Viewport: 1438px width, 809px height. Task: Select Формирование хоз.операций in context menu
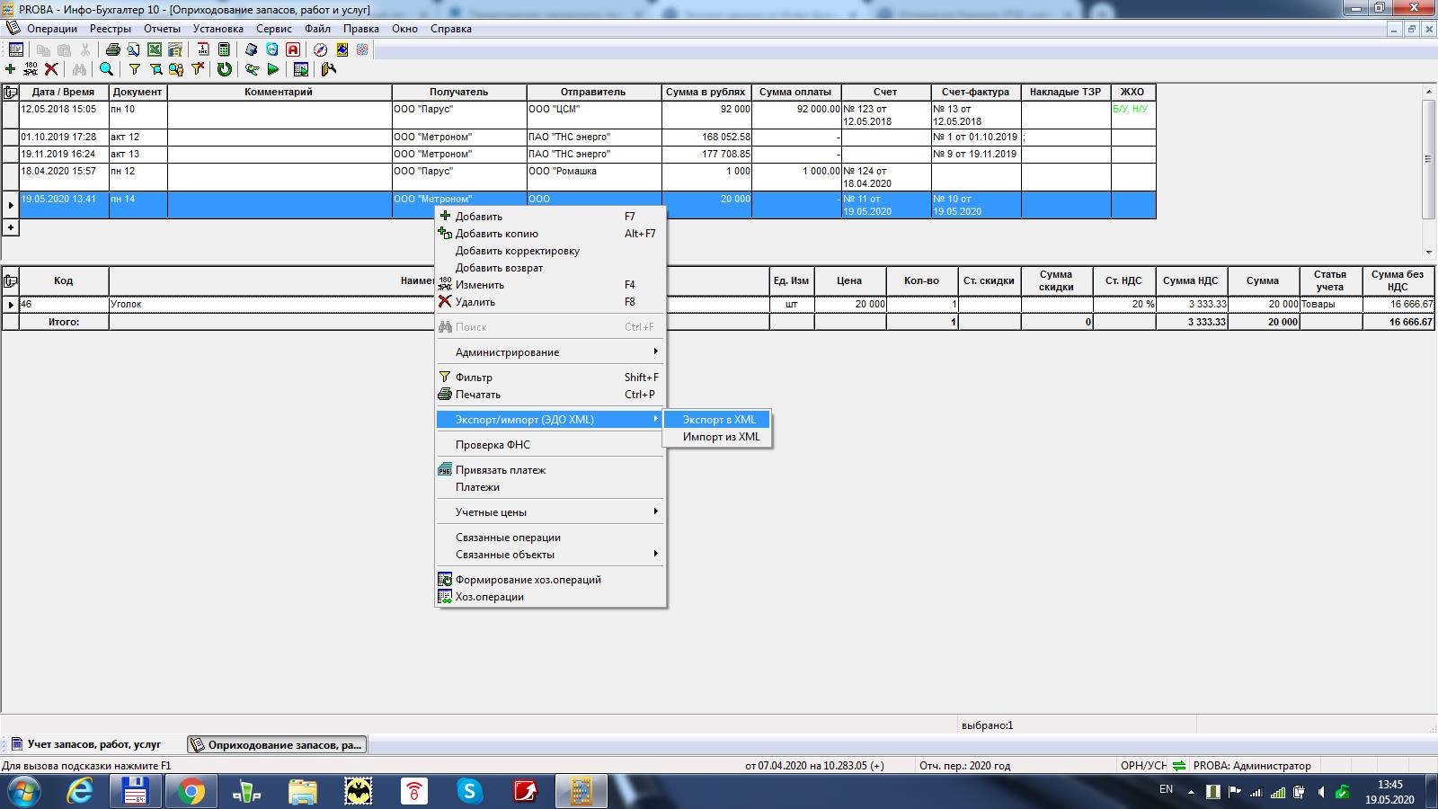(x=550, y=580)
